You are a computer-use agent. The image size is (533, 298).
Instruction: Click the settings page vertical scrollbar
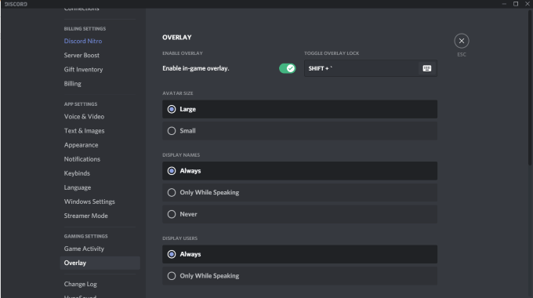point(530,89)
